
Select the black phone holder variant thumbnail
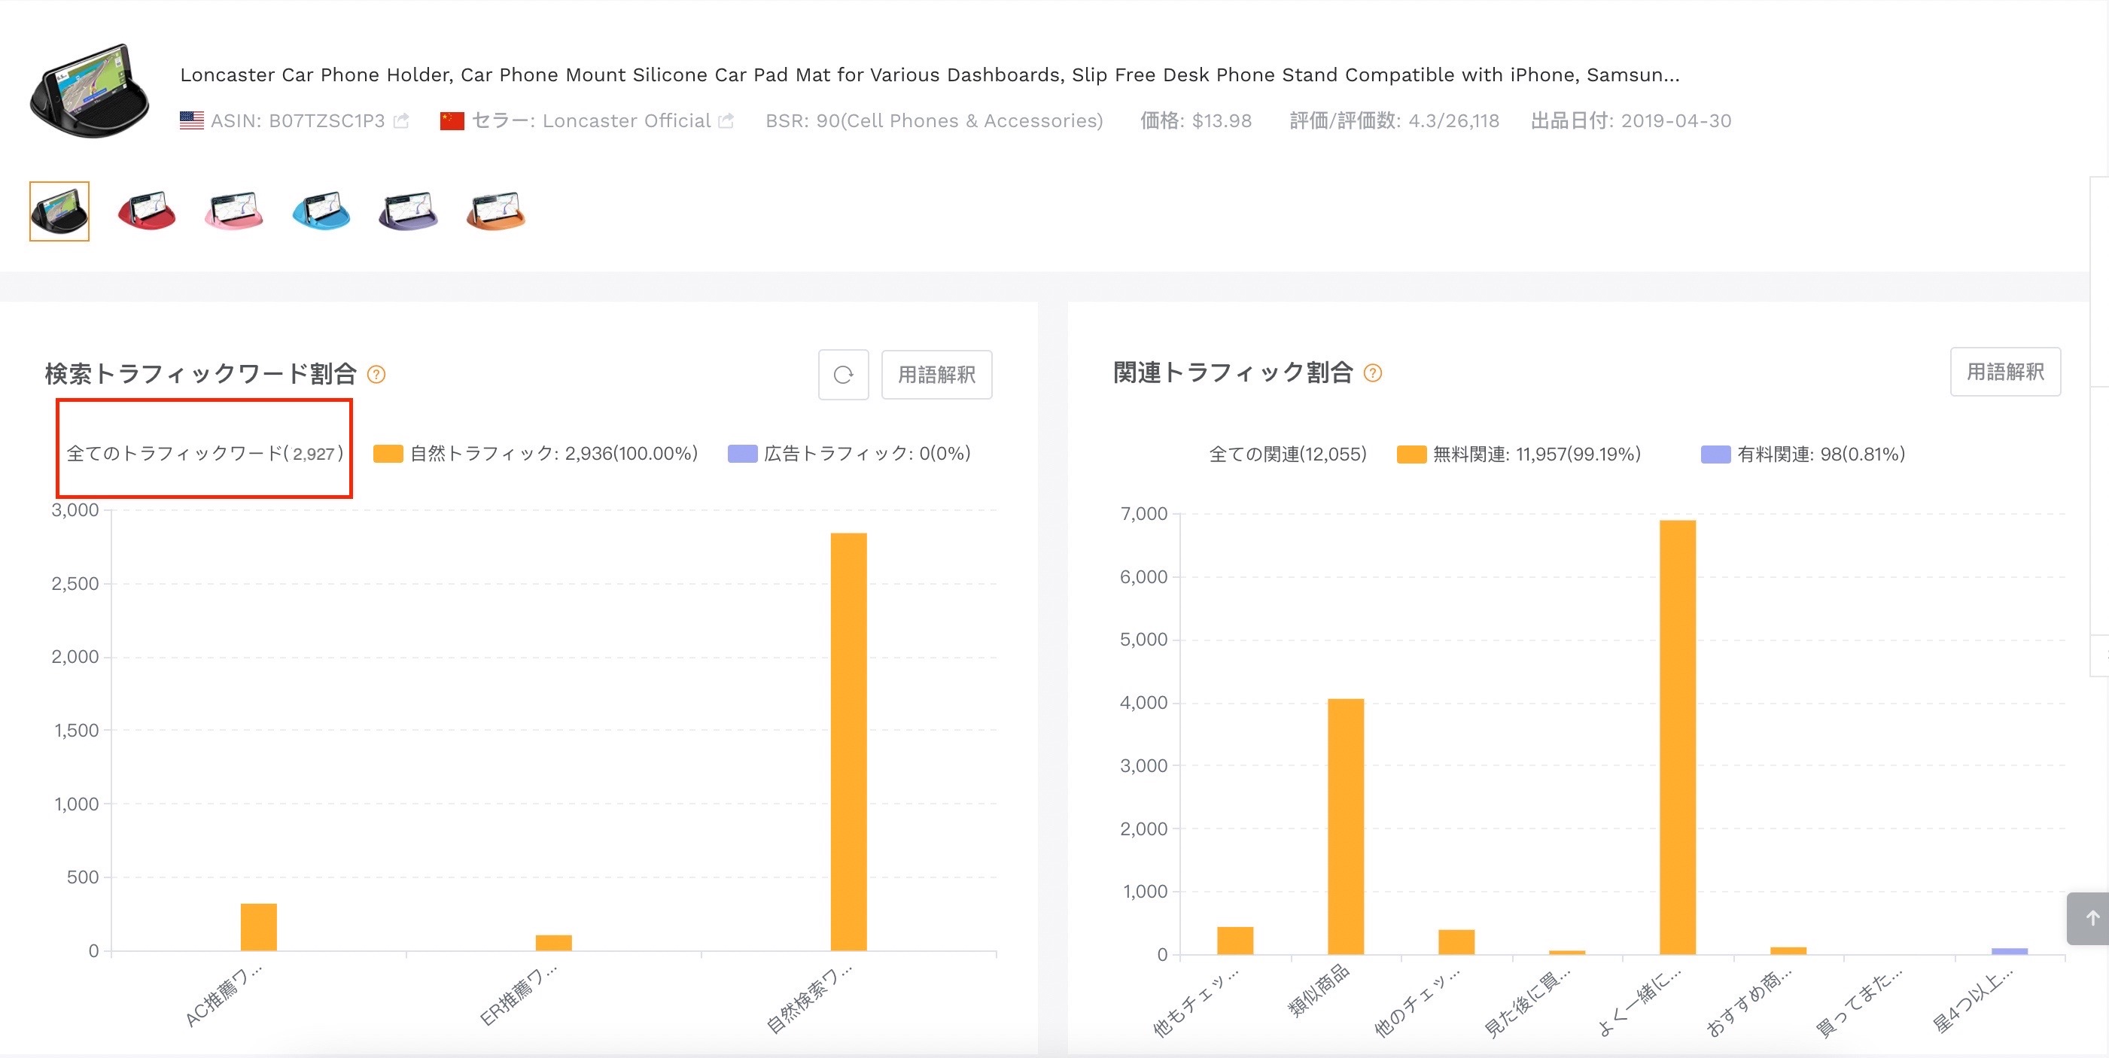click(59, 211)
